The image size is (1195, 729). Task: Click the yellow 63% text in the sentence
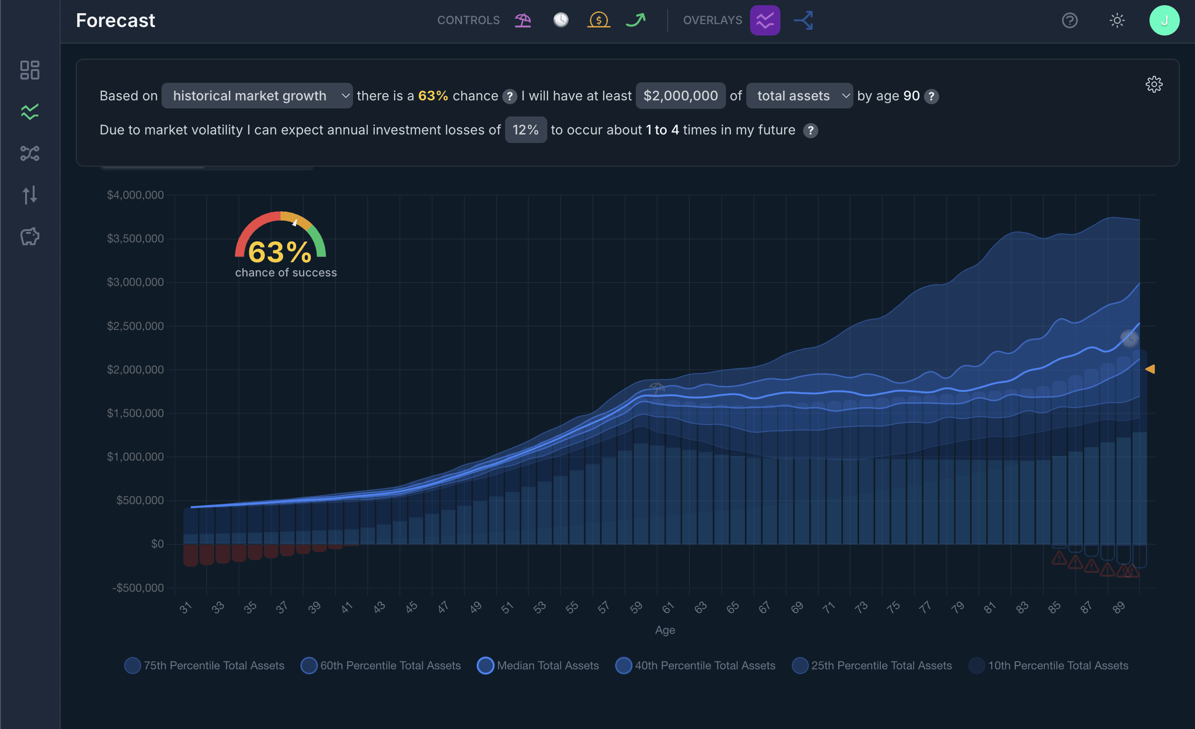point(433,96)
